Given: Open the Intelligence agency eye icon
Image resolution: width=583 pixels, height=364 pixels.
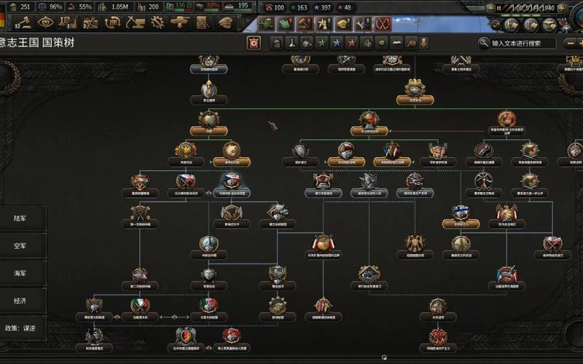Looking at the screenshot, I should pyautogui.click(x=46, y=23).
